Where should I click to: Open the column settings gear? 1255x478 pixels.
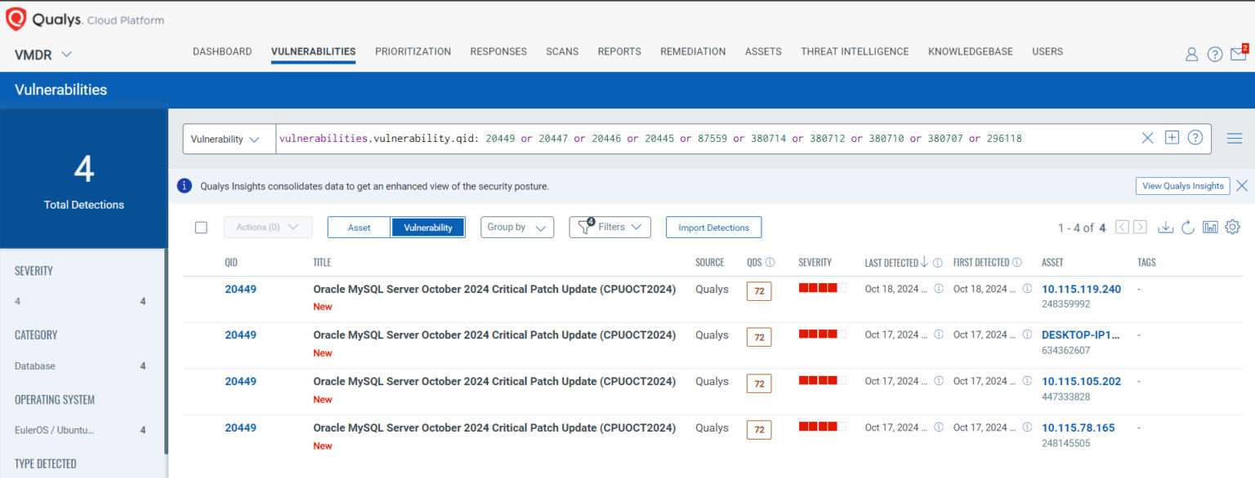pyautogui.click(x=1232, y=228)
